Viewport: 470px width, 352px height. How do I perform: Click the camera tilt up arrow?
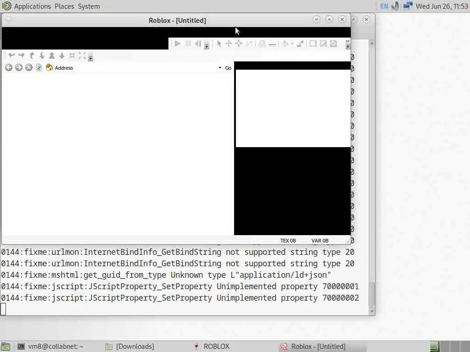click(32, 55)
